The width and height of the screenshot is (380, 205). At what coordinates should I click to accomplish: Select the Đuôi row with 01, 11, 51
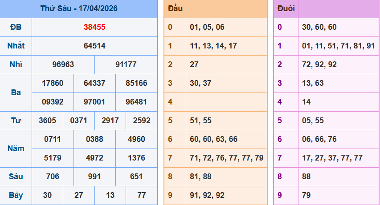tap(338, 46)
